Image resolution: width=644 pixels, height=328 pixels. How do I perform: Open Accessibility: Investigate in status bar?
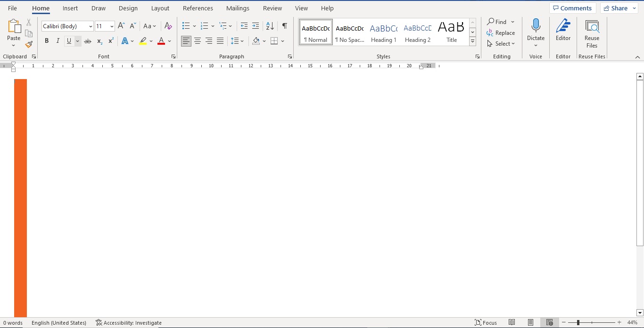point(128,323)
